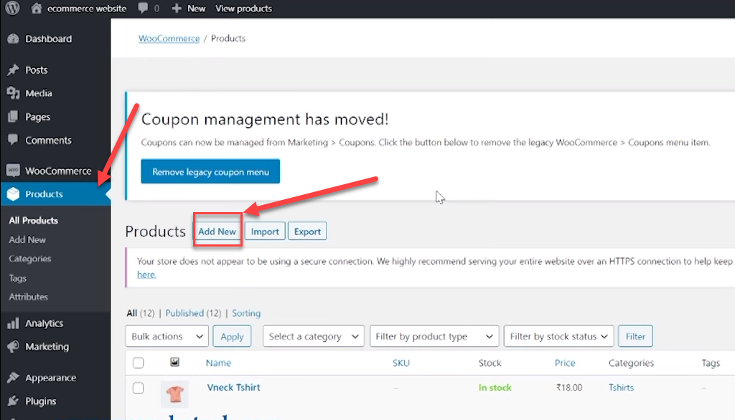The height and width of the screenshot is (420, 735).
Task: Switch to the Sorting view
Action: pos(246,312)
